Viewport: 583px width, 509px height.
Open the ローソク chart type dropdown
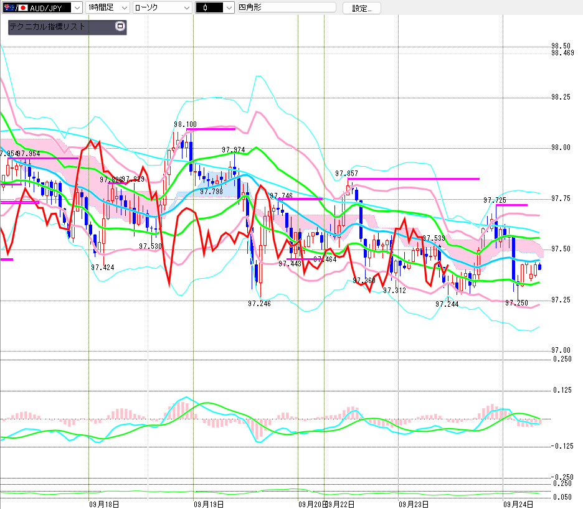(186, 8)
